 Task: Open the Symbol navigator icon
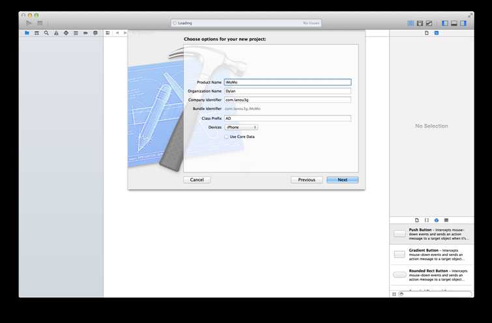point(36,33)
